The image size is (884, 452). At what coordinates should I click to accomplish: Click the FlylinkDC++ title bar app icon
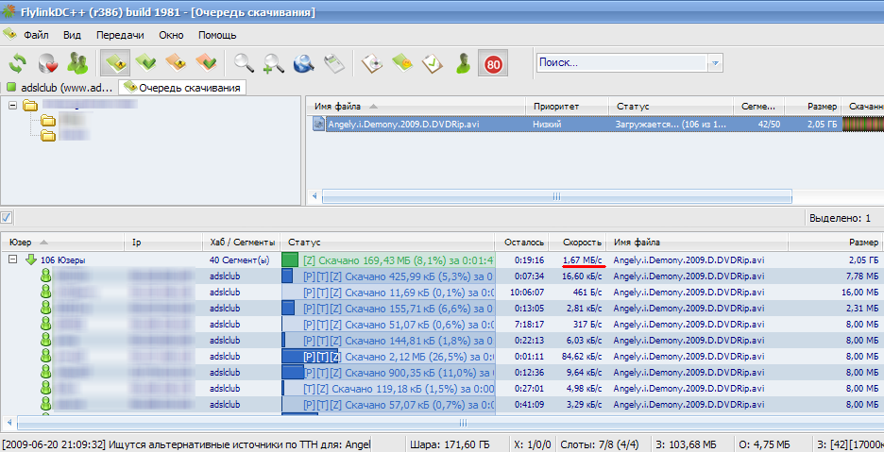coord(8,11)
